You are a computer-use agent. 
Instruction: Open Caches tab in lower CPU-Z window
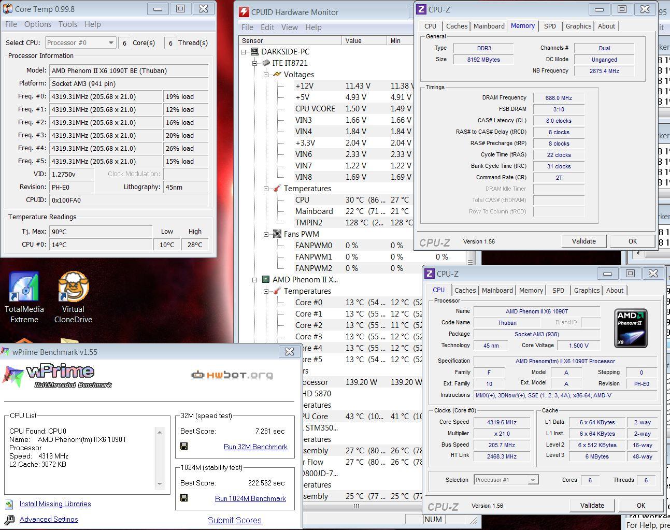click(465, 290)
